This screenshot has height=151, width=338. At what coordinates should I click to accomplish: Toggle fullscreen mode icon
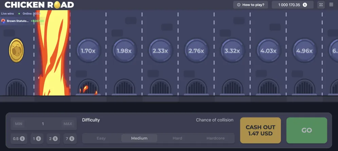pos(321,5)
